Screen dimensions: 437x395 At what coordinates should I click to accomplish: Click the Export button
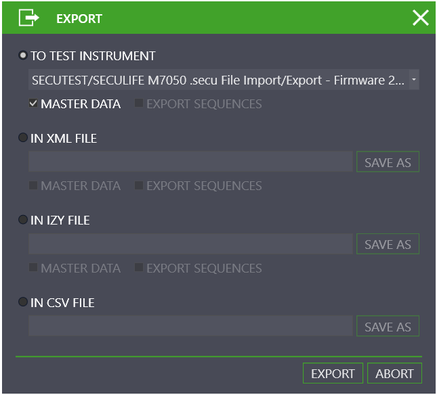tap(333, 373)
